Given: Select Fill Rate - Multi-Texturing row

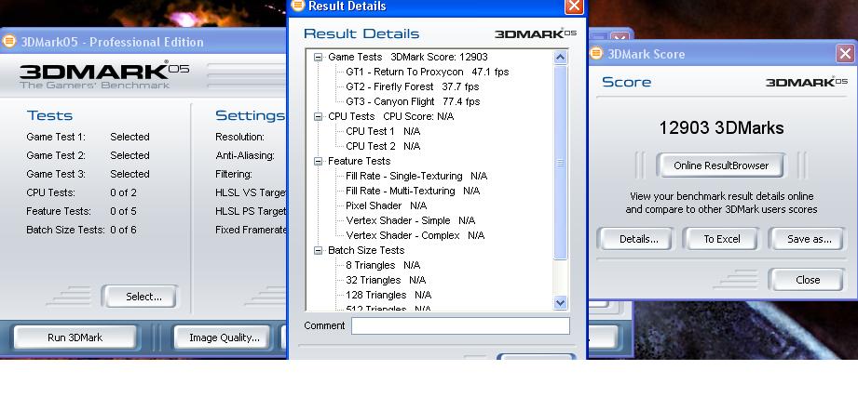Looking at the screenshot, I should [x=413, y=191].
